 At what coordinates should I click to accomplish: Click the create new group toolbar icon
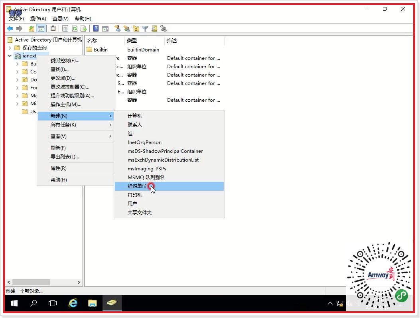127,28
